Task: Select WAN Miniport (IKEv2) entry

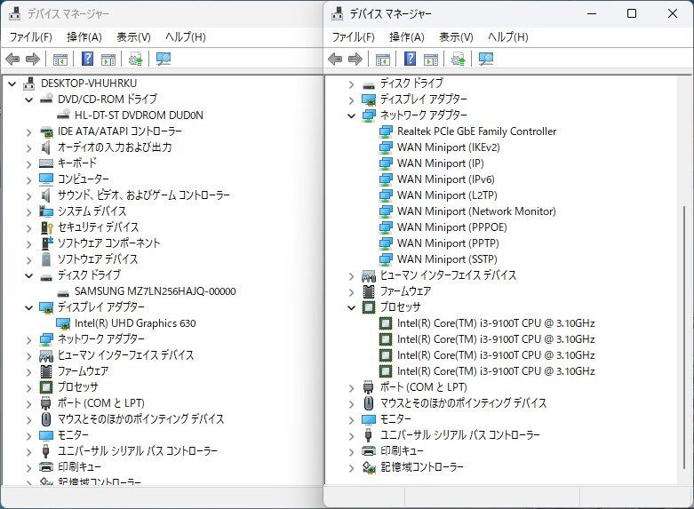Action: coord(449,147)
